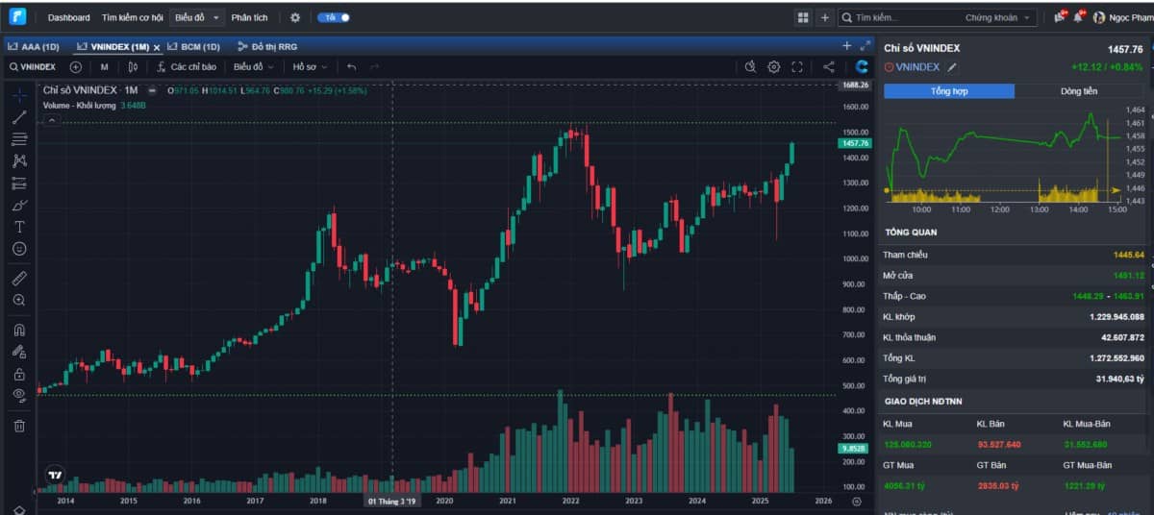Add a new chart tab with plus
1154x515 pixels.
point(847,45)
